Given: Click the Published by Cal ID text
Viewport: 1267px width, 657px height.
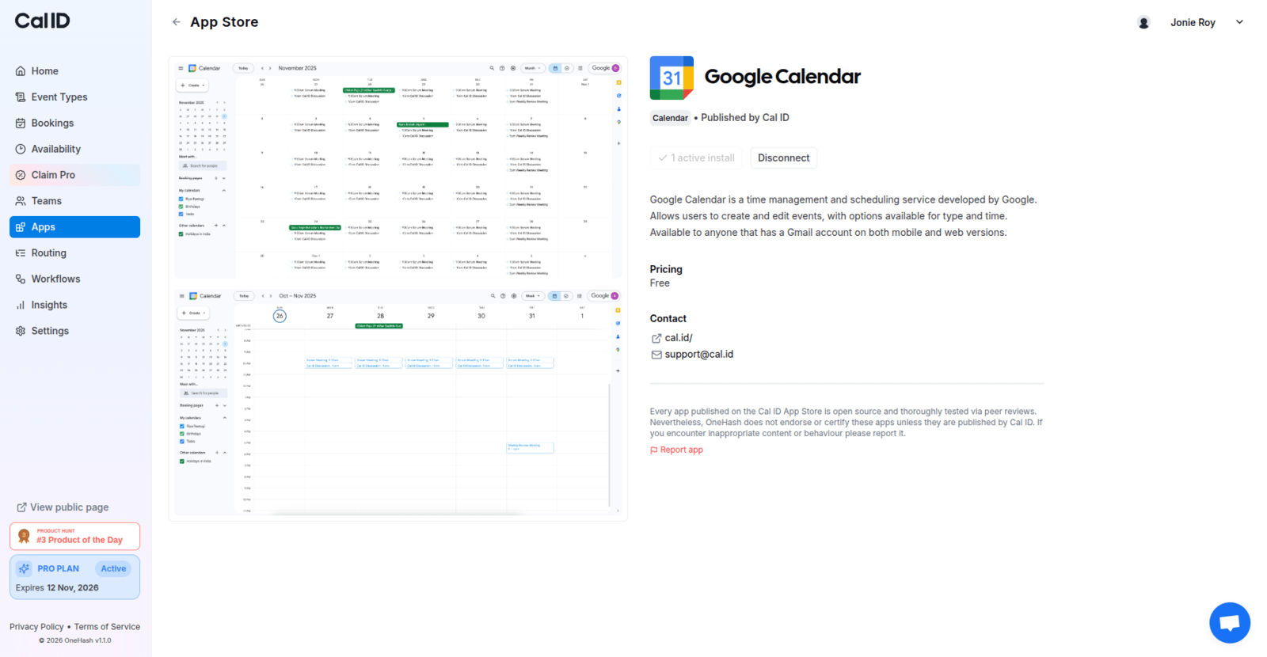Looking at the screenshot, I should [x=745, y=118].
